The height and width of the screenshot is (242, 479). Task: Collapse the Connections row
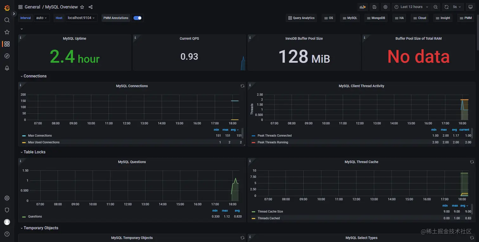33,76
